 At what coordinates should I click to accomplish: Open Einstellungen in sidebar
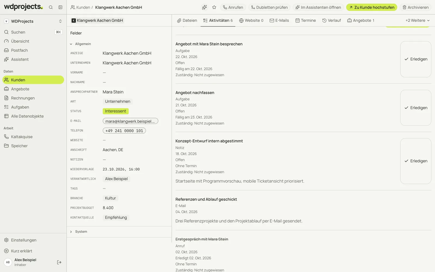tap(33, 240)
